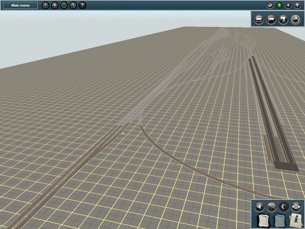Click the diamond tiles icon
305x229 pixels.
[x=284, y=207]
